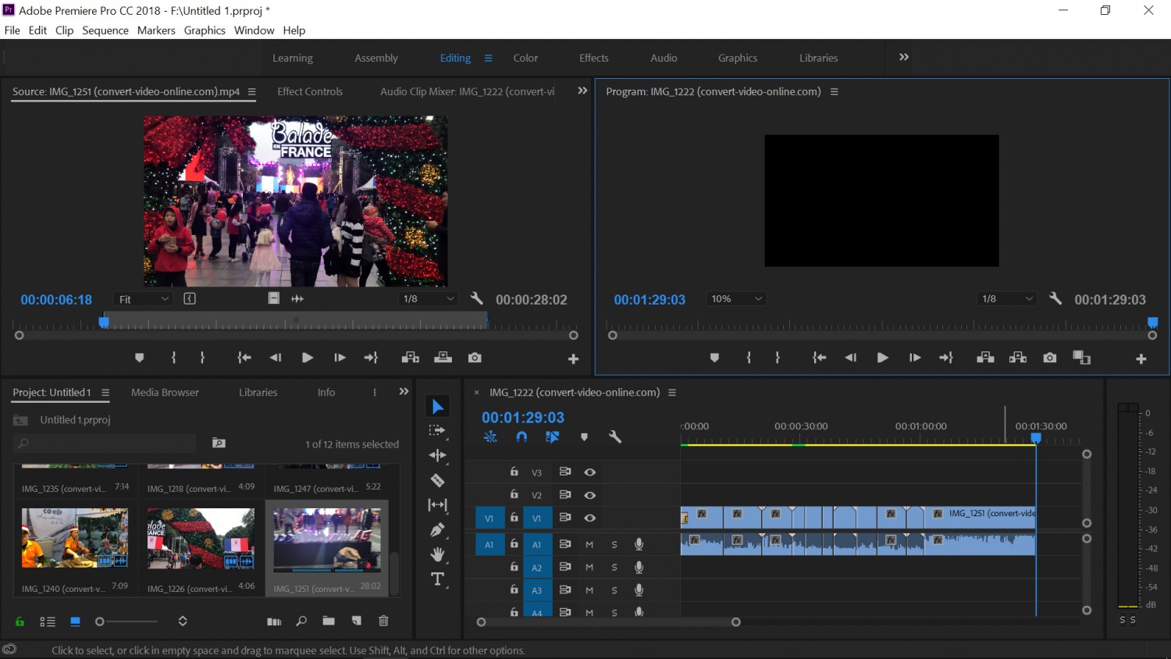The image size is (1171, 659).
Task: Open Program monitor 10% zoom dropdown
Action: tap(736, 299)
